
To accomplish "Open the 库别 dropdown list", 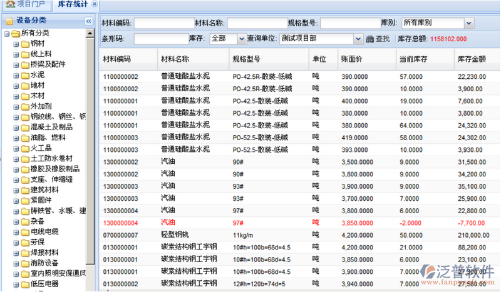I will coord(468,23).
